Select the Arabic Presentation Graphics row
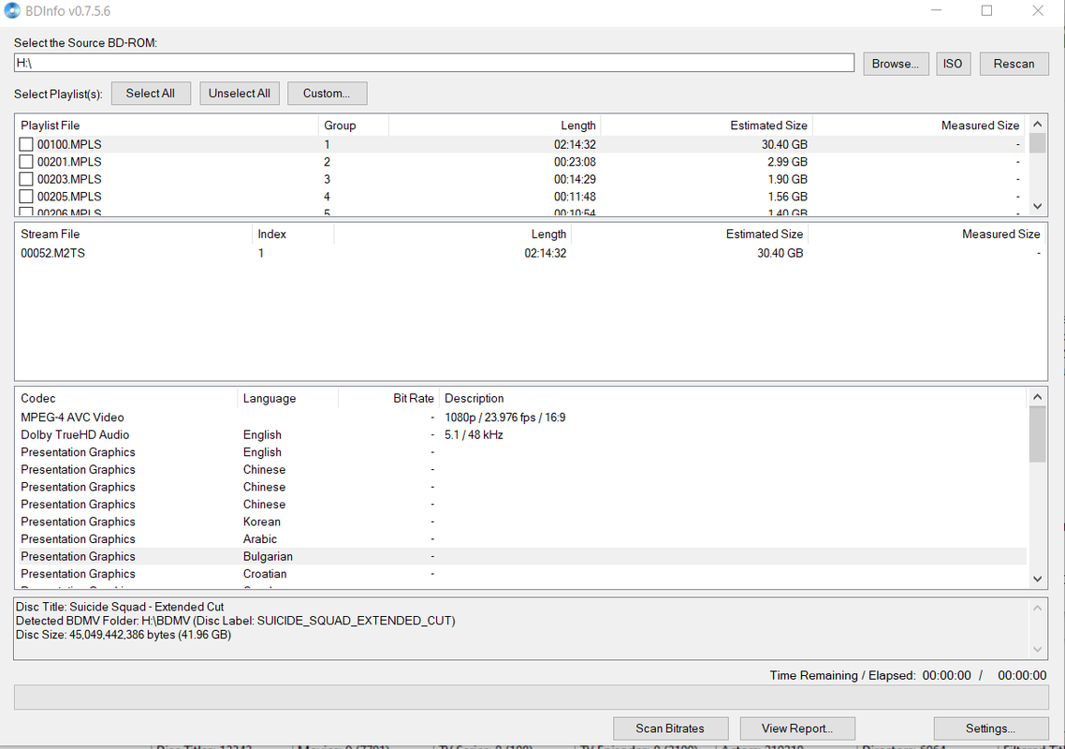The height and width of the screenshot is (749, 1065). pyautogui.click(x=521, y=539)
